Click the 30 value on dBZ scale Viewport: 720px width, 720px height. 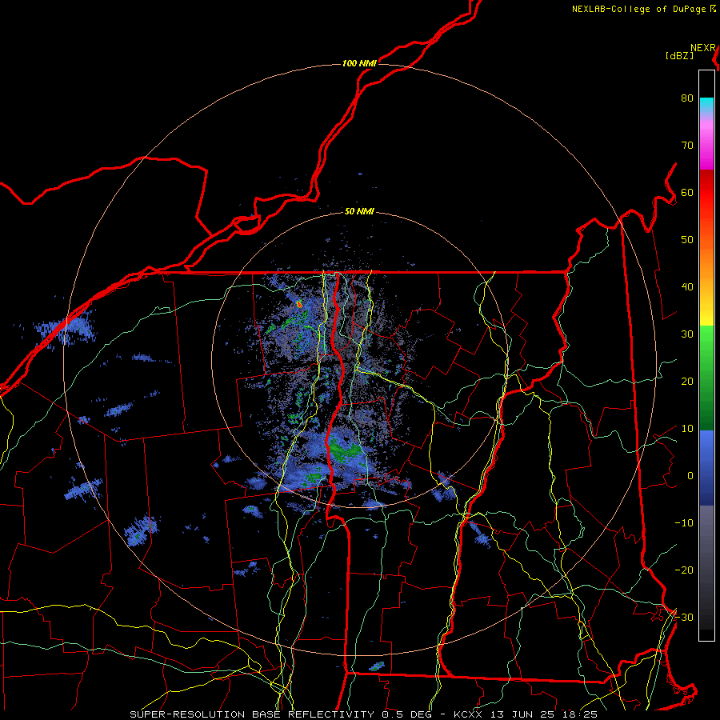coord(687,334)
